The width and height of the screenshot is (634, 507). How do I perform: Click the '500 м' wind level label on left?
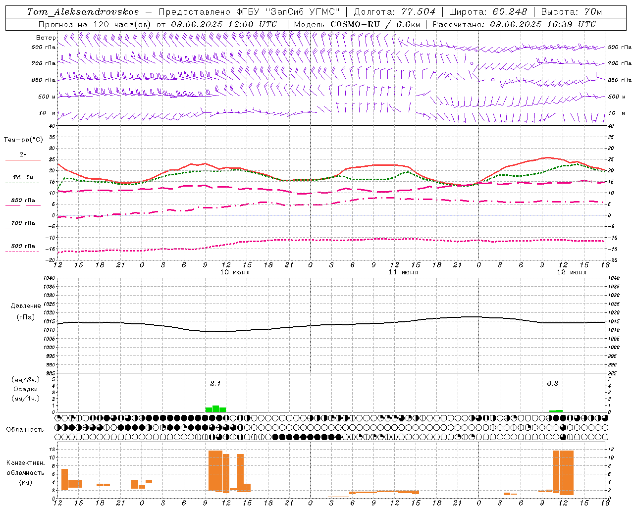point(47,97)
